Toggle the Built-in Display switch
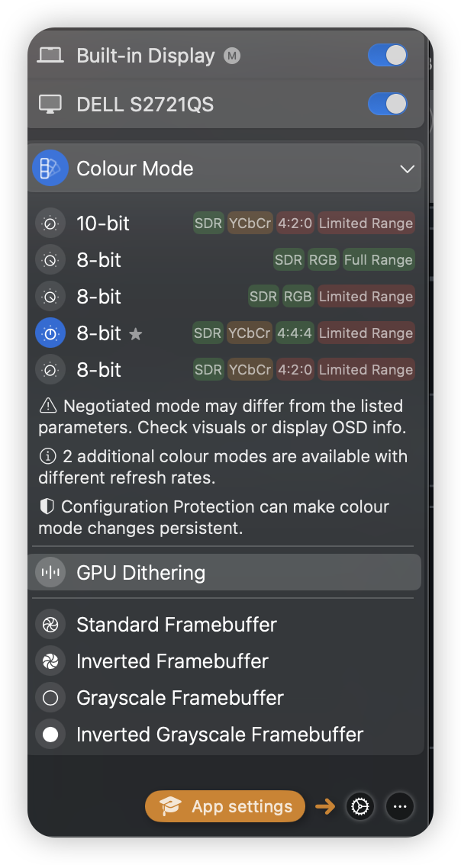This screenshot has height=865, width=461. pos(388,56)
